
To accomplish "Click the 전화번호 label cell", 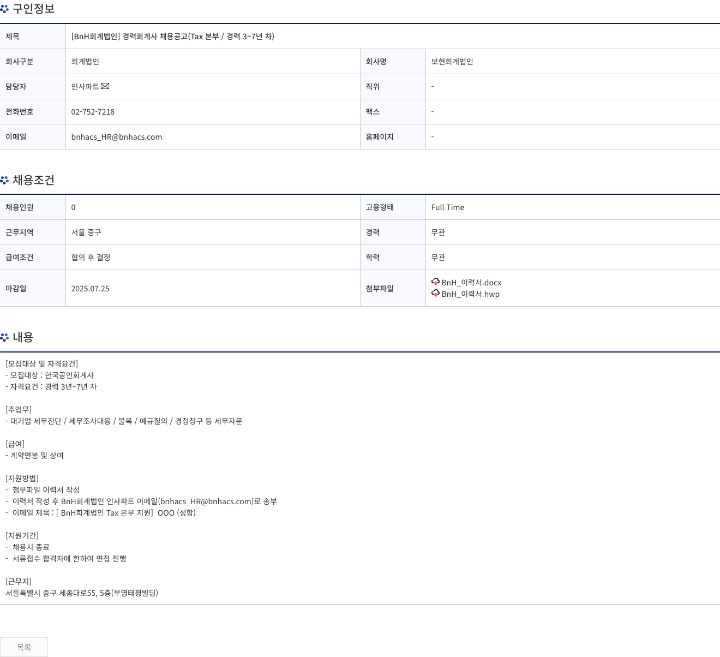I will (33, 112).
